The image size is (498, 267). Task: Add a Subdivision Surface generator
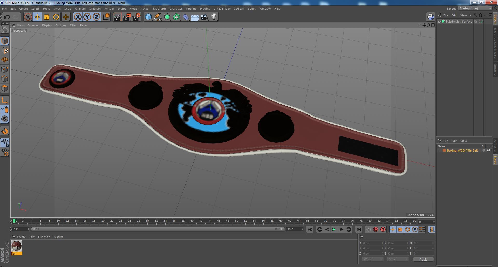click(x=167, y=17)
